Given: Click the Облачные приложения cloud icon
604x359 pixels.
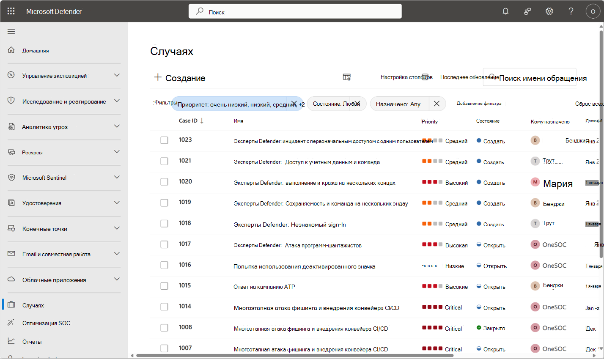Looking at the screenshot, I should coord(11,280).
